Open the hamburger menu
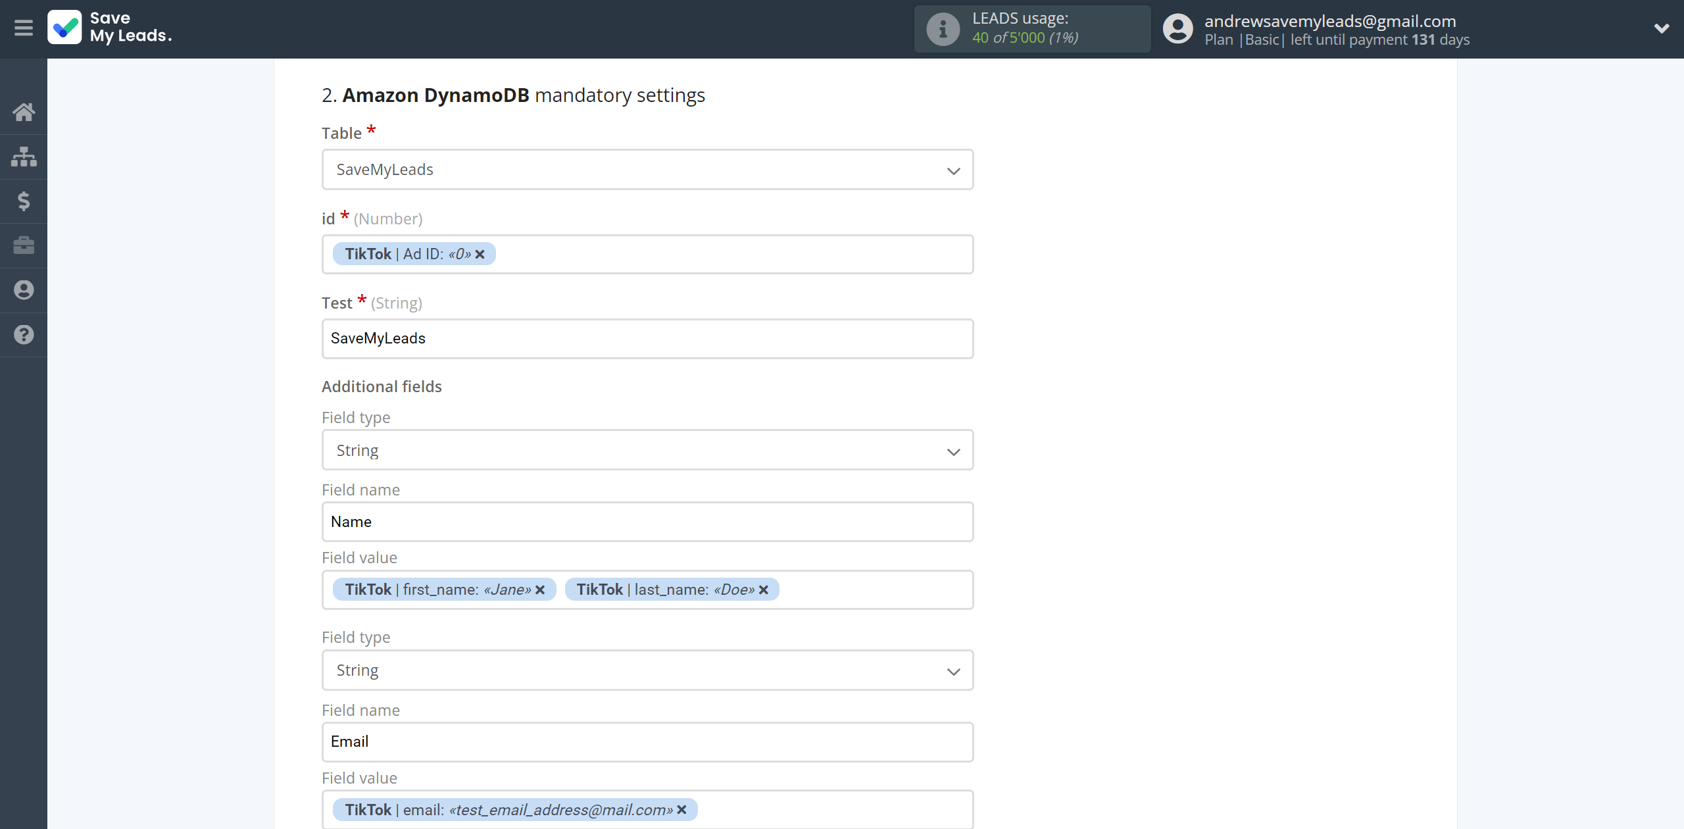The height and width of the screenshot is (829, 1684). [x=24, y=28]
